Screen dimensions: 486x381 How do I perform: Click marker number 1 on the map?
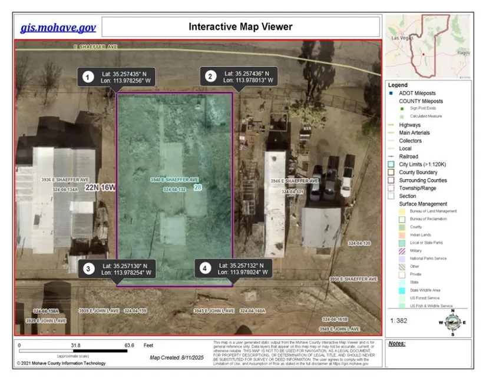(x=88, y=77)
